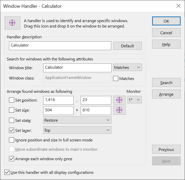Close the Window Handler dialog
The height and width of the screenshot is (180, 185).
(x=178, y=6)
